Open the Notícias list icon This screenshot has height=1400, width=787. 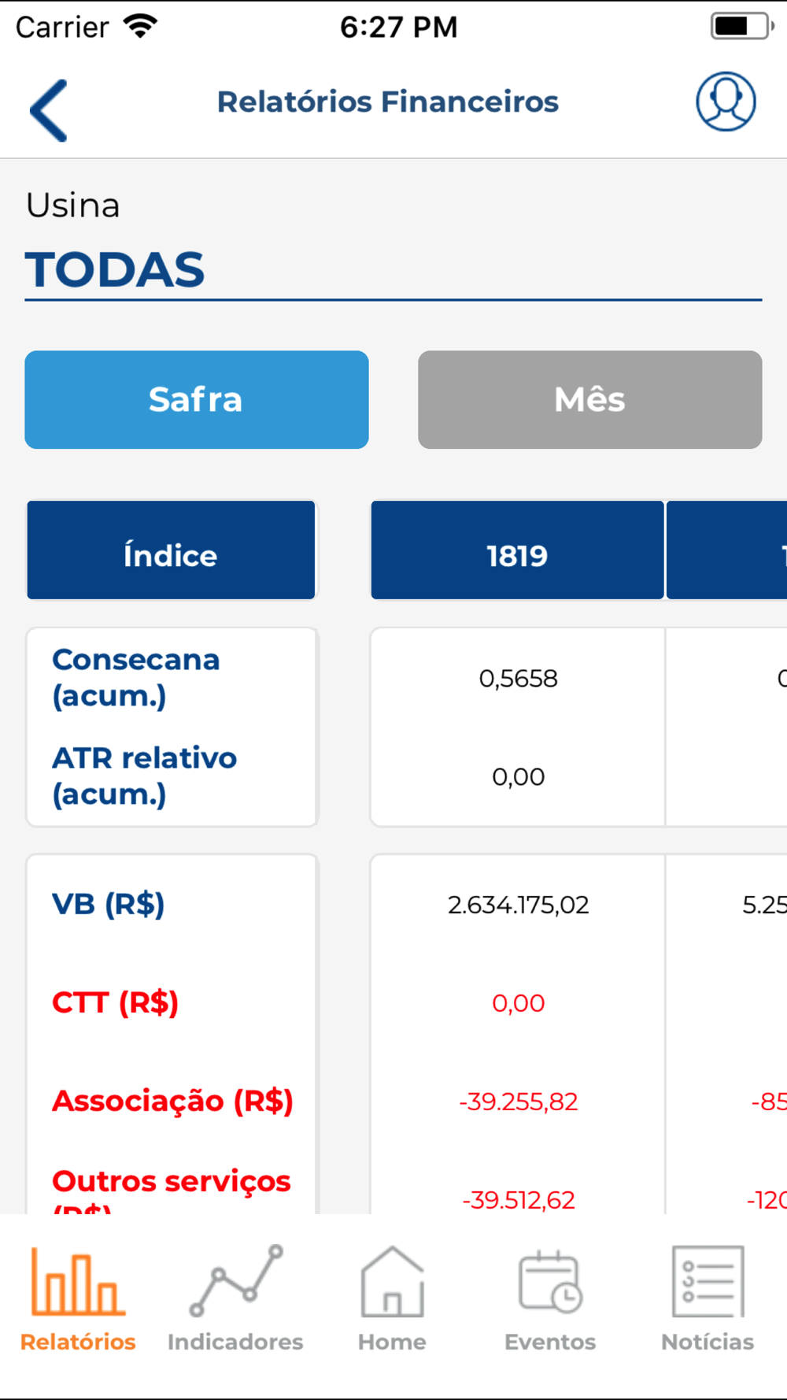point(708,1281)
